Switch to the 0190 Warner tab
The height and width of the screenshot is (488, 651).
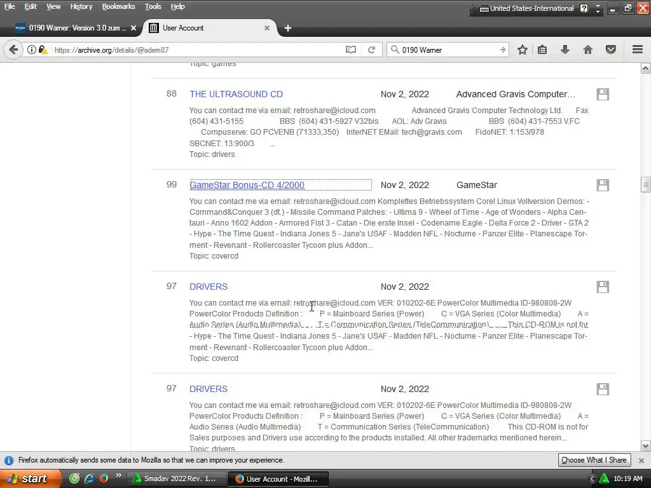pyautogui.click(x=75, y=28)
